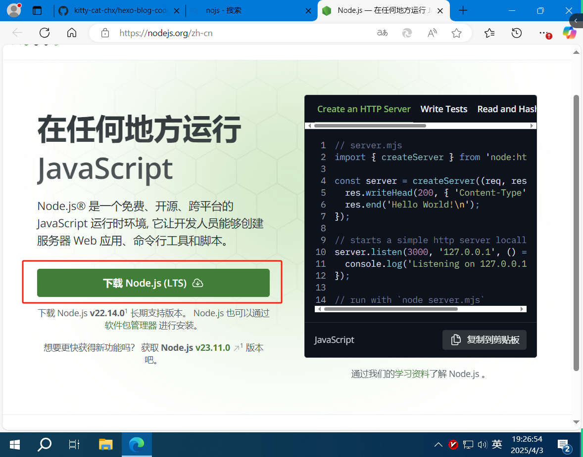The width and height of the screenshot is (583, 457).
Task: Click the code tabs horizontal scrollbar thumb
Action: (370, 126)
